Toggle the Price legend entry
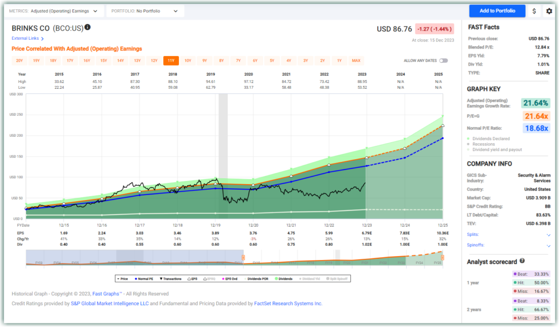This screenshot has height=327, width=559. (123, 278)
